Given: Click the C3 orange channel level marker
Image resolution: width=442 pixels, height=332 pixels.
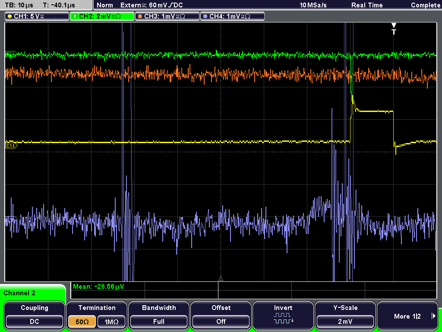Looking at the screenshot, I should click(x=11, y=72).
